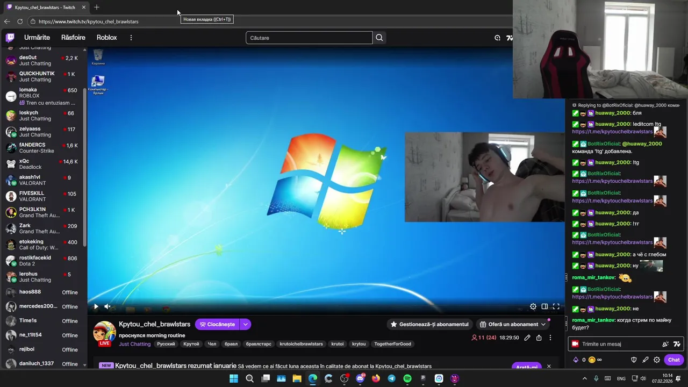Open chat settings gear icon
688x387 pixels.
pos(657,360)
